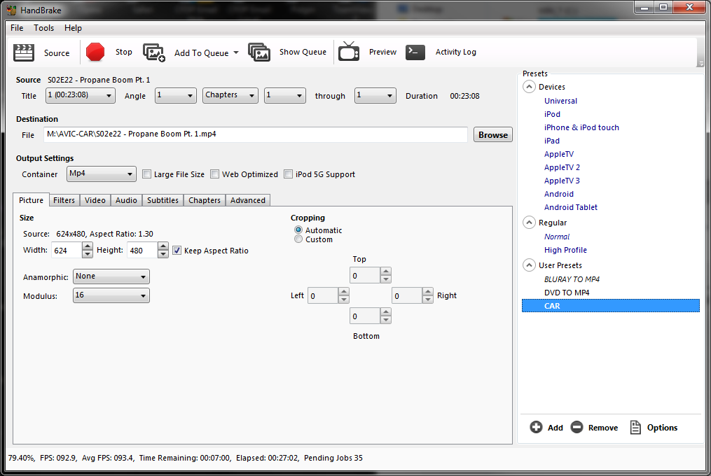The image size is (711, 476).
Task: Click the destination File path field
Action: point(256,134)
